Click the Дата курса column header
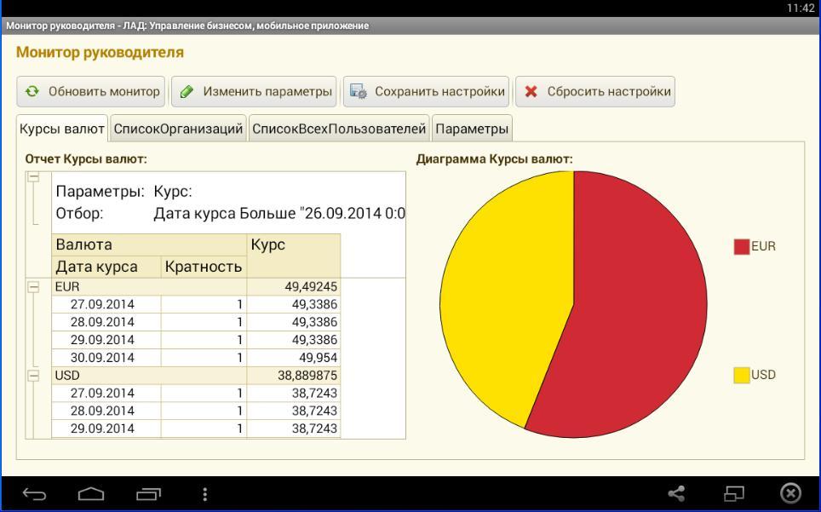 click(x=106, y=267)
